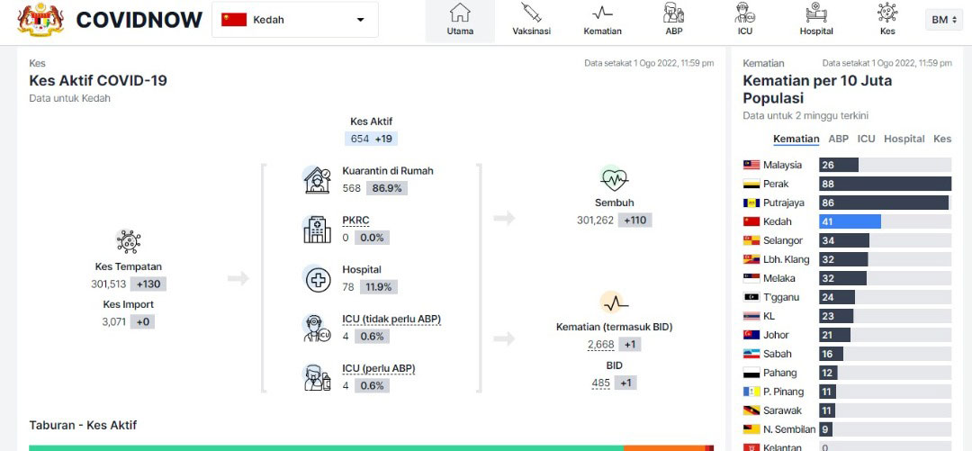
Task: Click the Kes Import 3,071 value
Action: click(x=114, y=322)
